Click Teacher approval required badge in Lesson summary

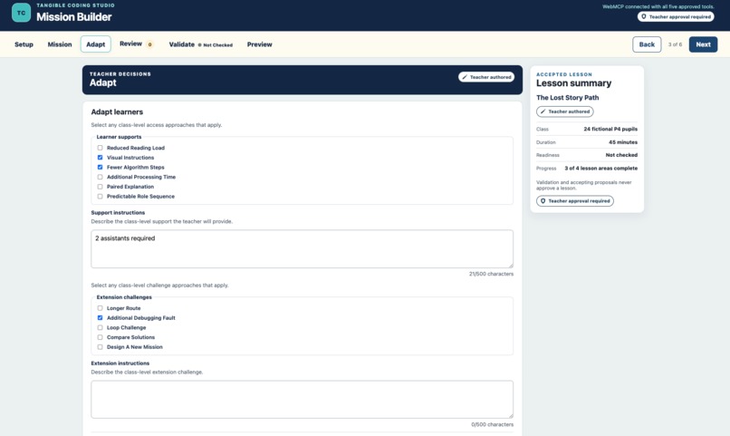(x=575, y=200)
